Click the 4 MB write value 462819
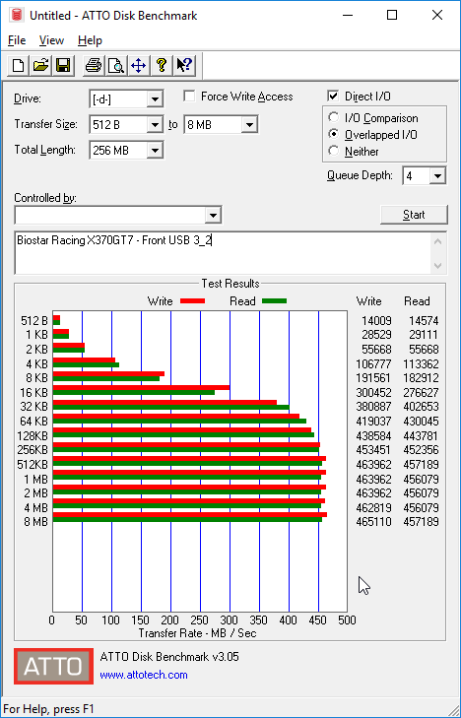Image resolution: width=461 pixels, height=718 pixels. (x=373, y=508)
